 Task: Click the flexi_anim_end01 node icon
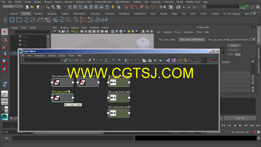(x=57, y=82)
